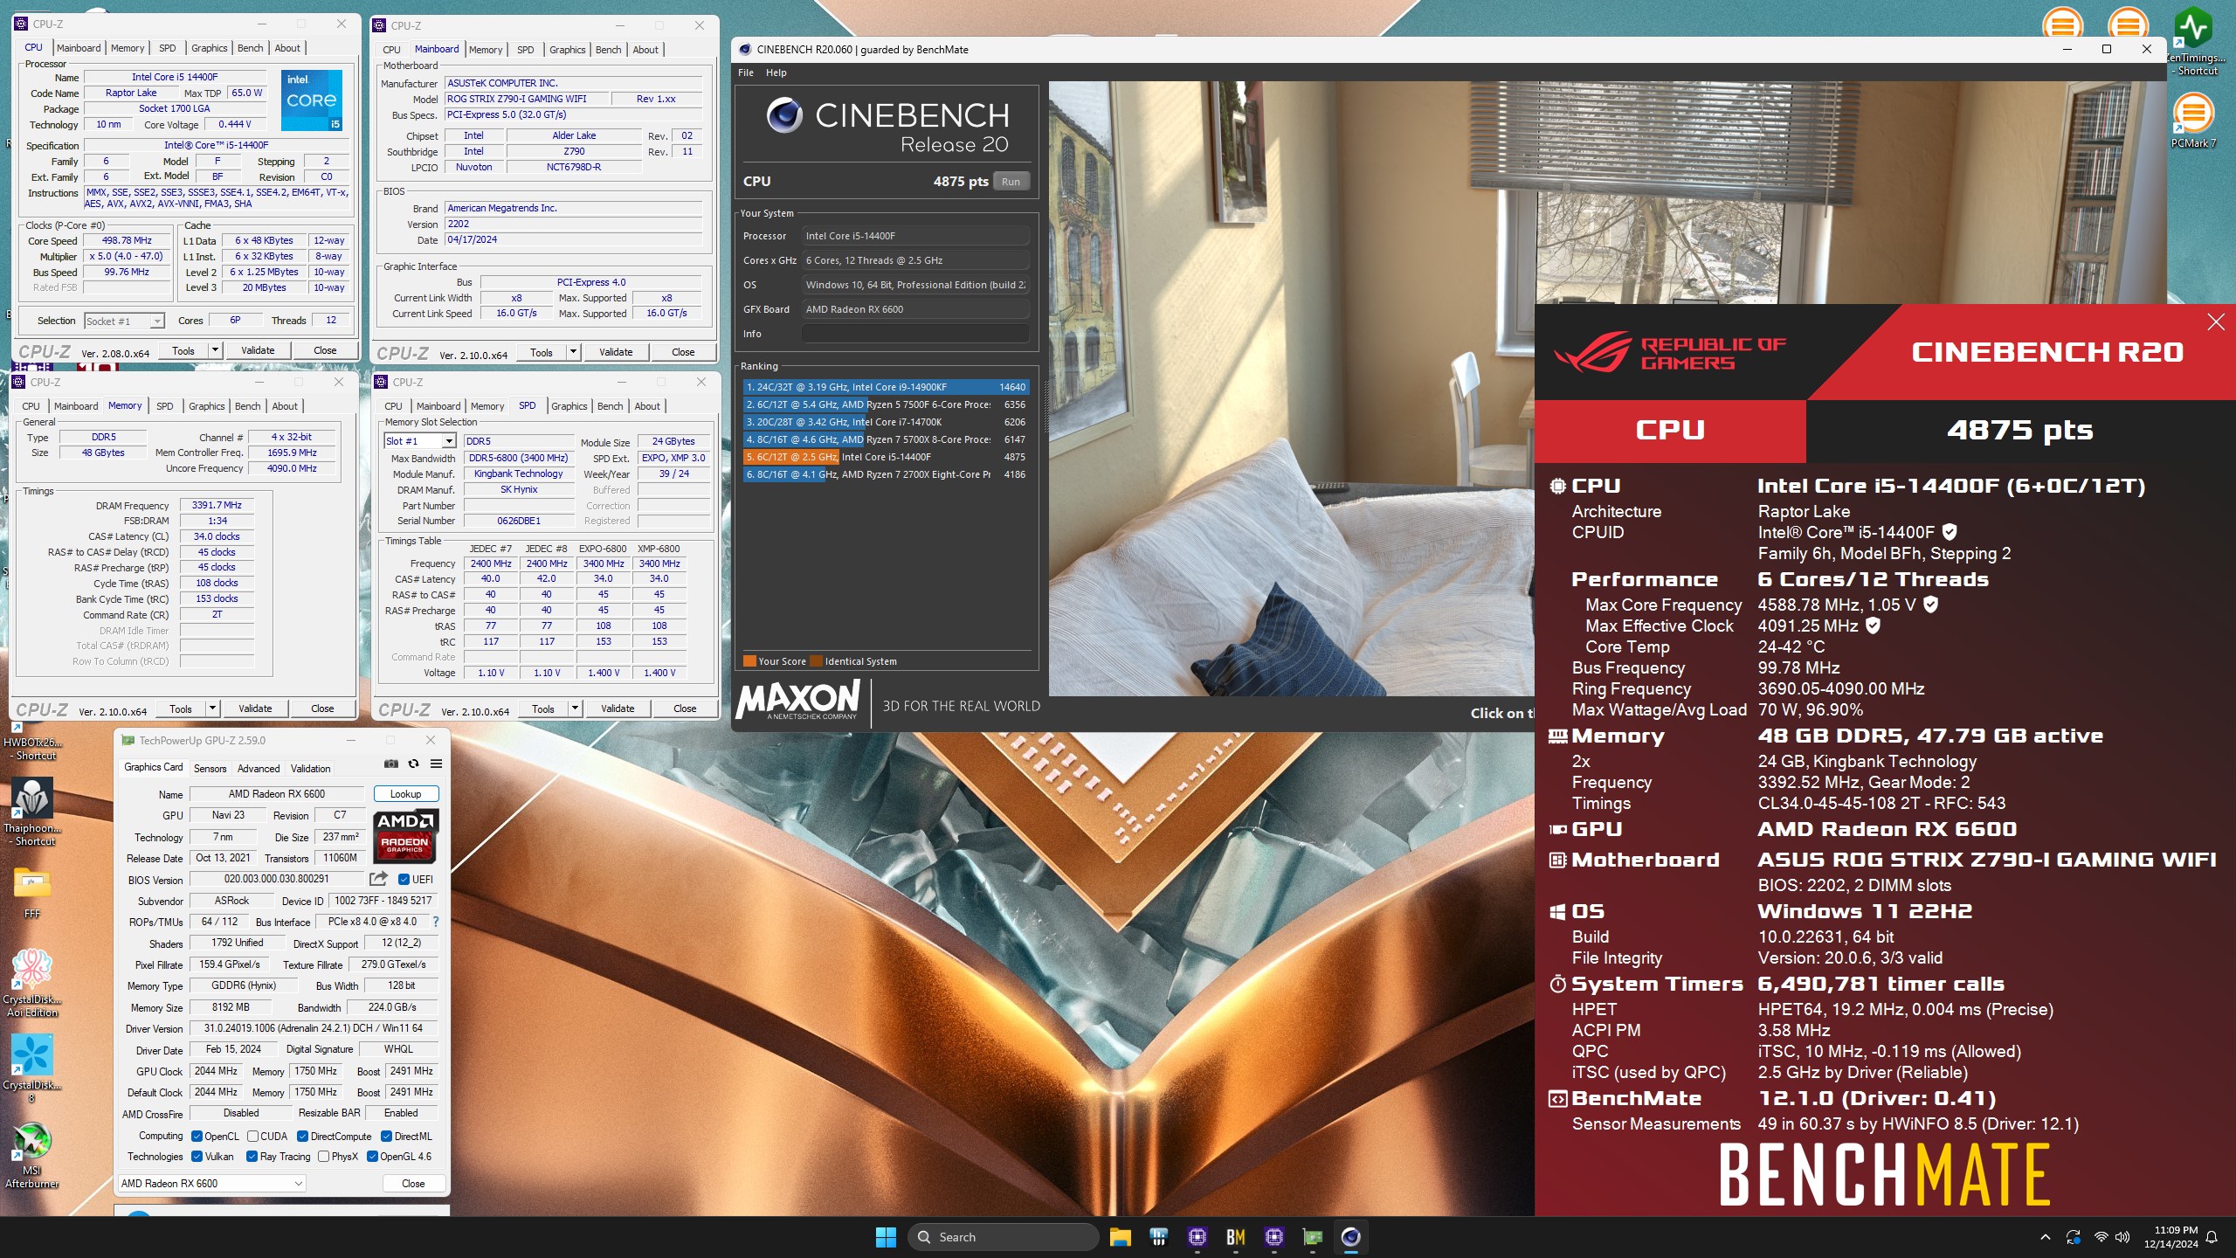Open the Wi-Fi network tray icon
The width and height of the screenshot is (2236, 1258).
pyautogui.click(x=2101, y=1236)
